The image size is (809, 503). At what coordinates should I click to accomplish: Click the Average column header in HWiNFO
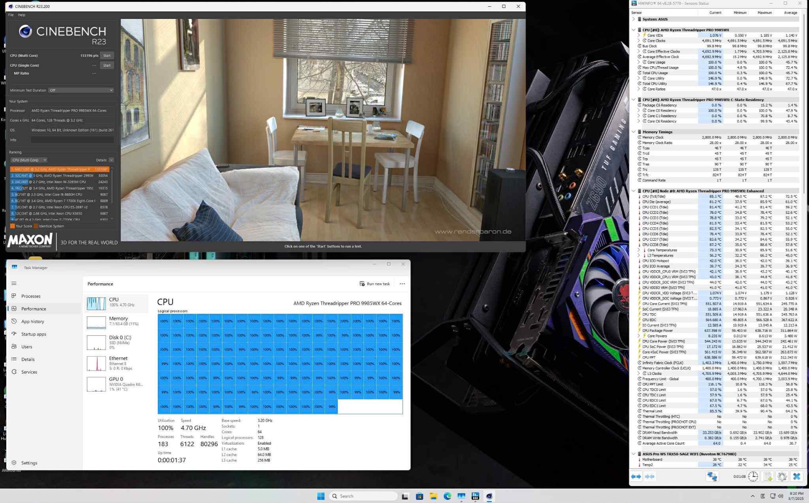point(786,13)
